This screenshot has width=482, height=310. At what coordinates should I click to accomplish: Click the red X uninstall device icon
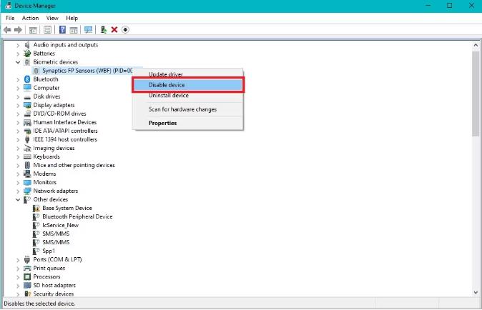[114, 30]
